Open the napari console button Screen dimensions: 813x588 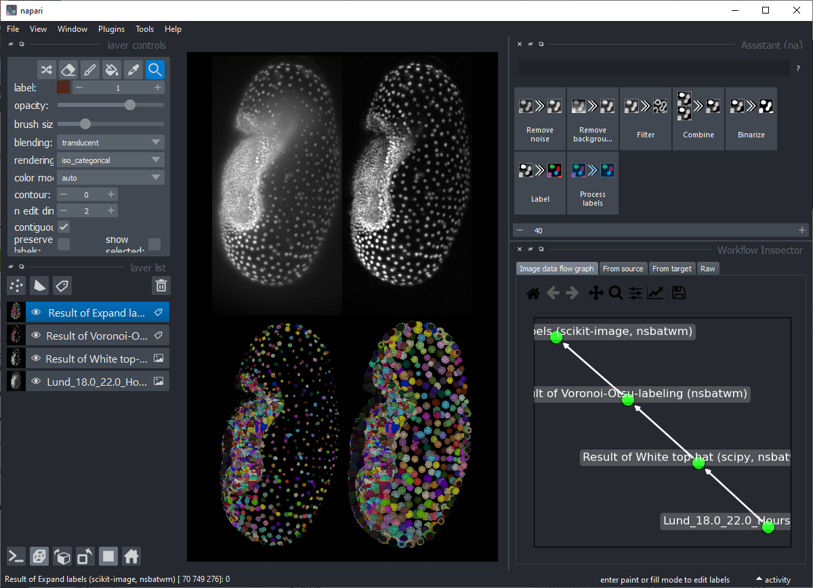(x=16, y=556)
